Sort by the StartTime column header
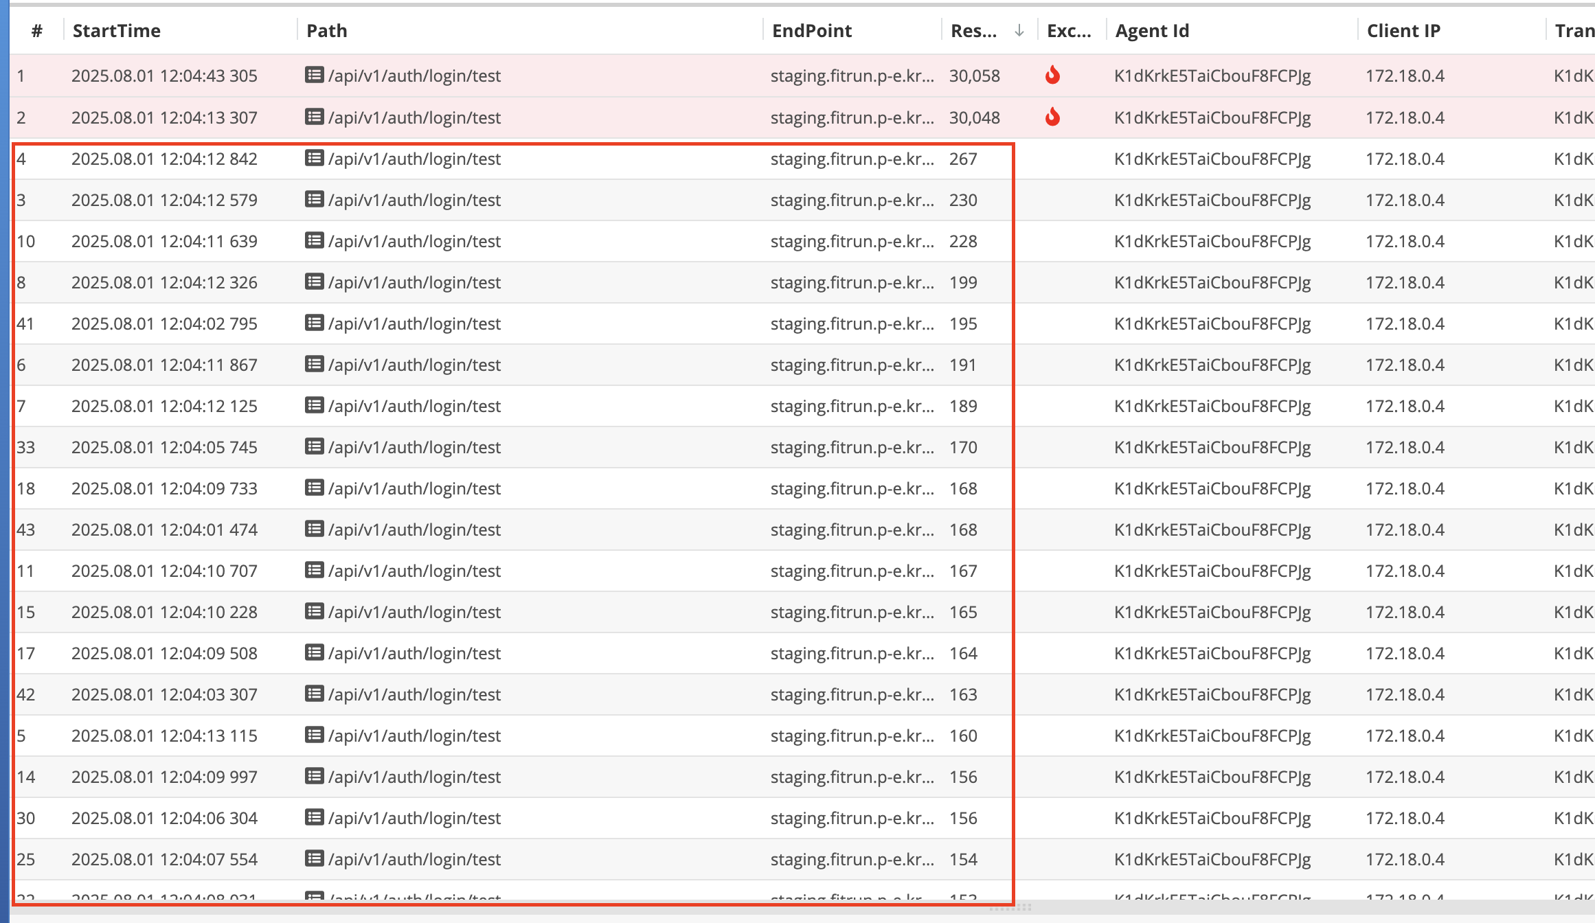This screenshot has height=923, width=1595. [x=117, y=30]
